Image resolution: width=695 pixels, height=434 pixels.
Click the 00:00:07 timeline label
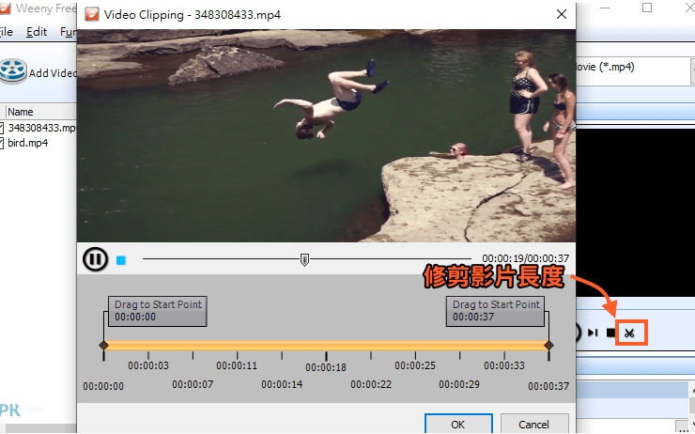pos(193,384)
